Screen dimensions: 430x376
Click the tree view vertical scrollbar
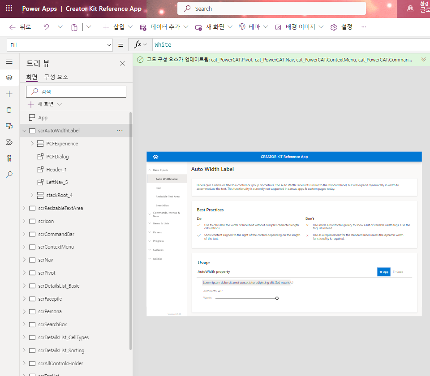pos(130,231)
